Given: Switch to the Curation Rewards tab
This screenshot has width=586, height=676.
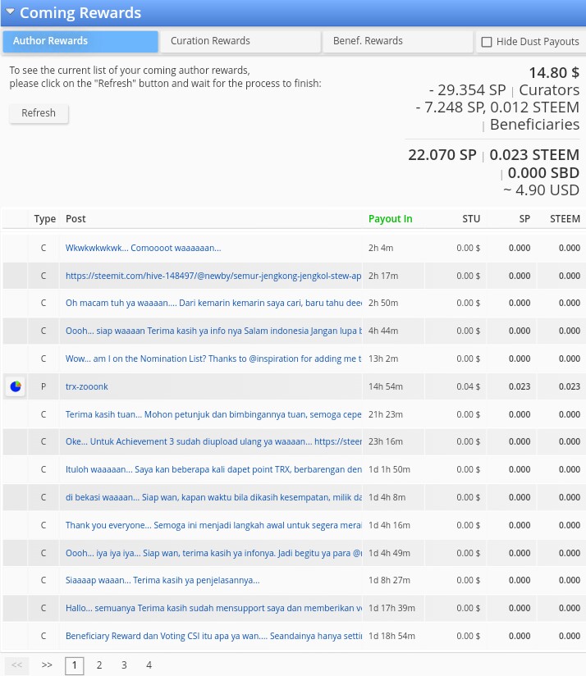Looking at the screenshot, I should click(x=240, y=41).
